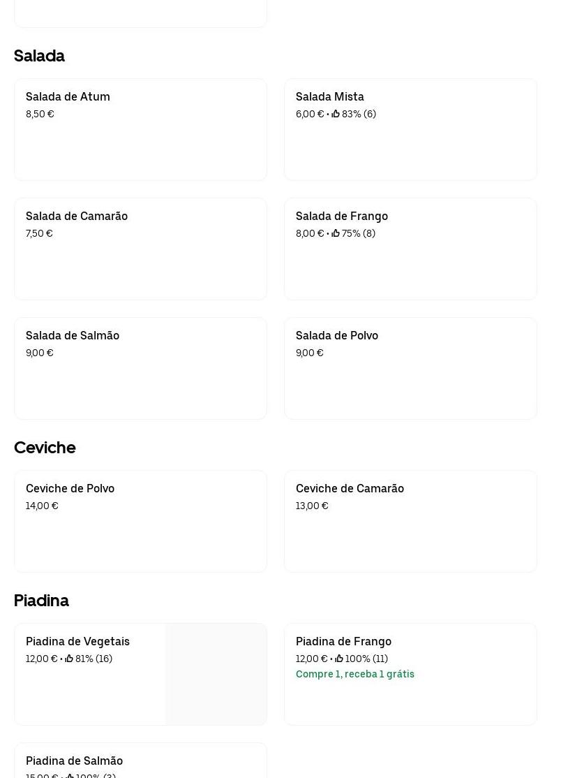Click the 'Compre 1, receba 1 grátis' offer
The height and width of the screenshot is (778, 561).
pos(355,674)
